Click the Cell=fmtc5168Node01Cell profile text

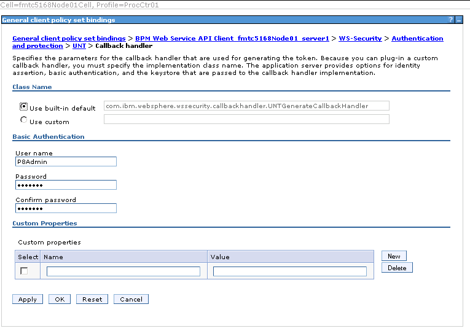(79, 5)
